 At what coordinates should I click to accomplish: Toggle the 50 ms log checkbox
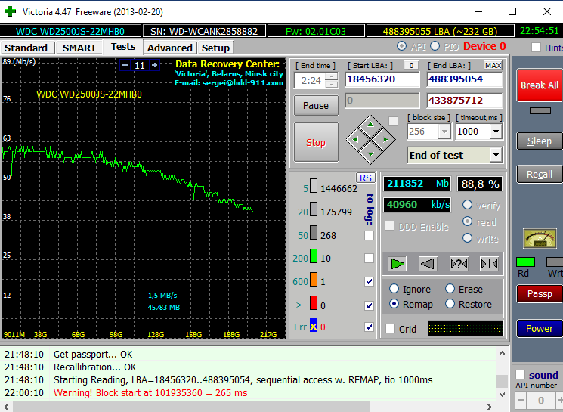pos(369,235)
